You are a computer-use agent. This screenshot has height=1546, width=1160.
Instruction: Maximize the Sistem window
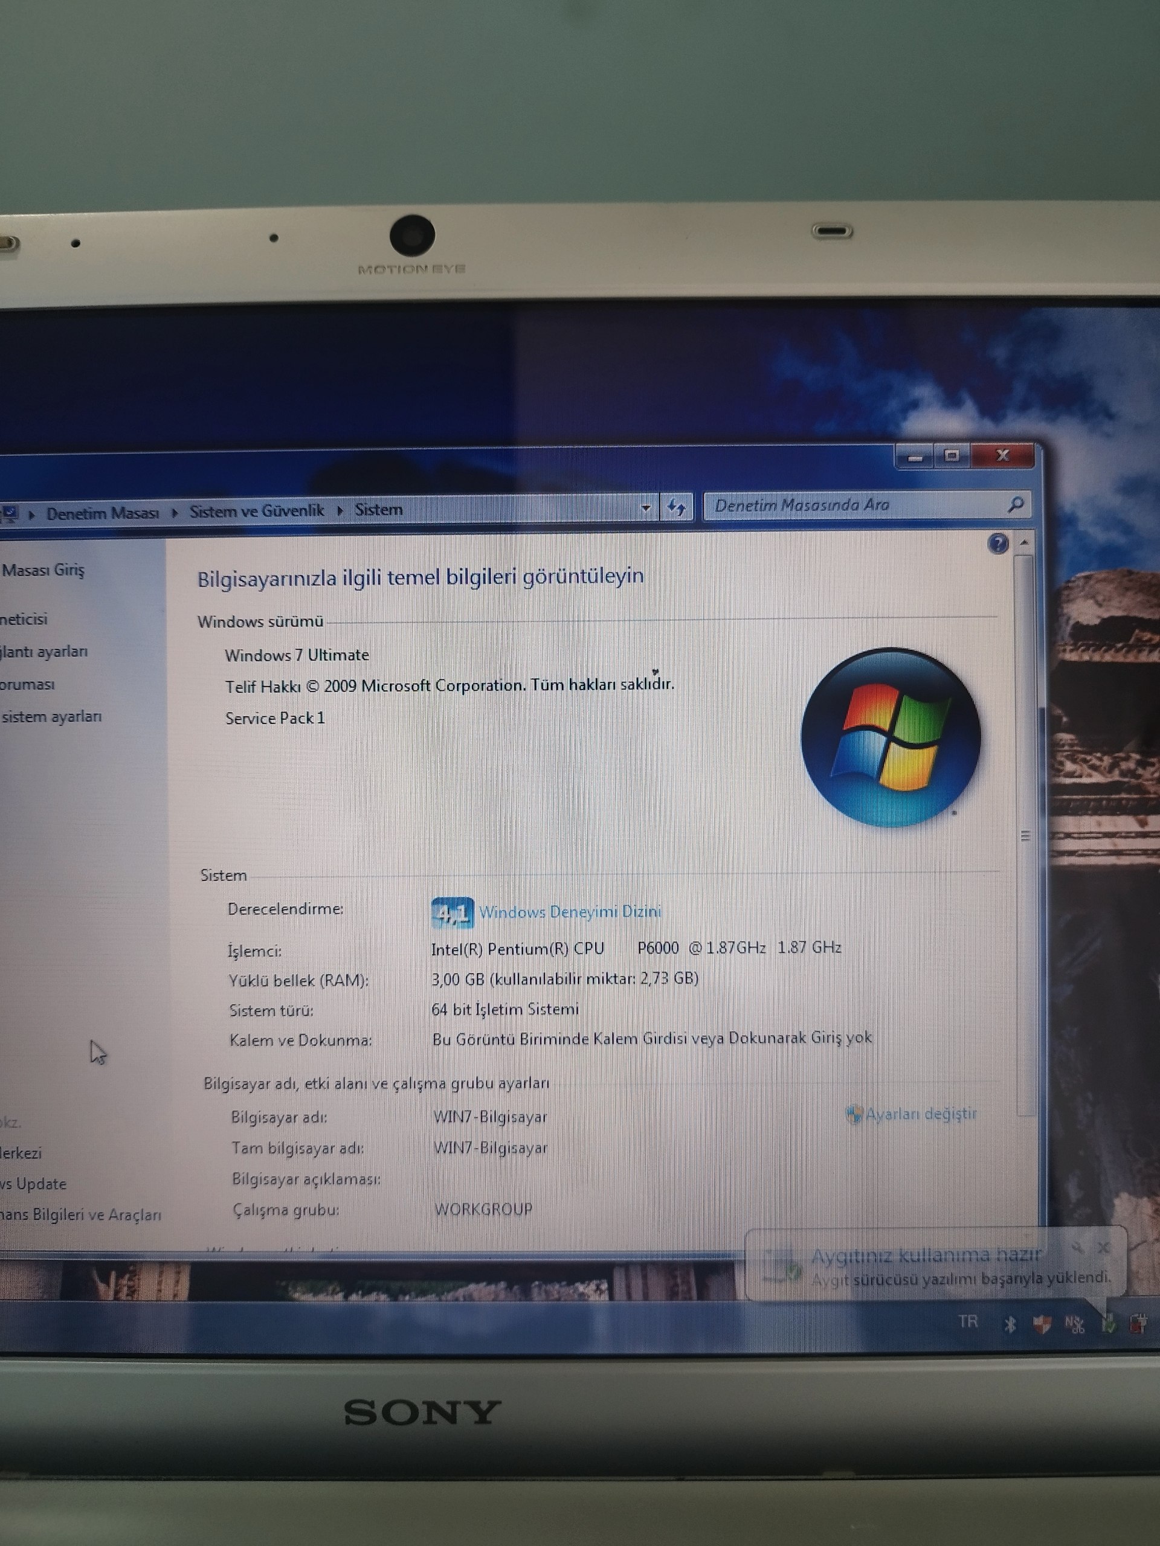(x=952, y=456)
